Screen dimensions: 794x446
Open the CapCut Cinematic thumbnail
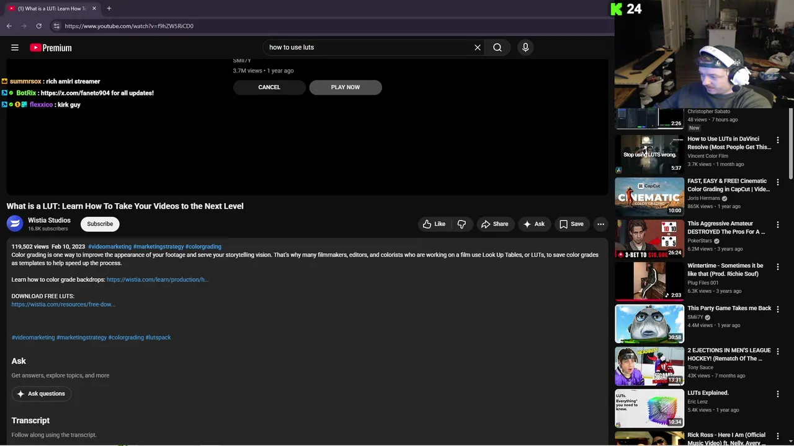tap(649, 196)
